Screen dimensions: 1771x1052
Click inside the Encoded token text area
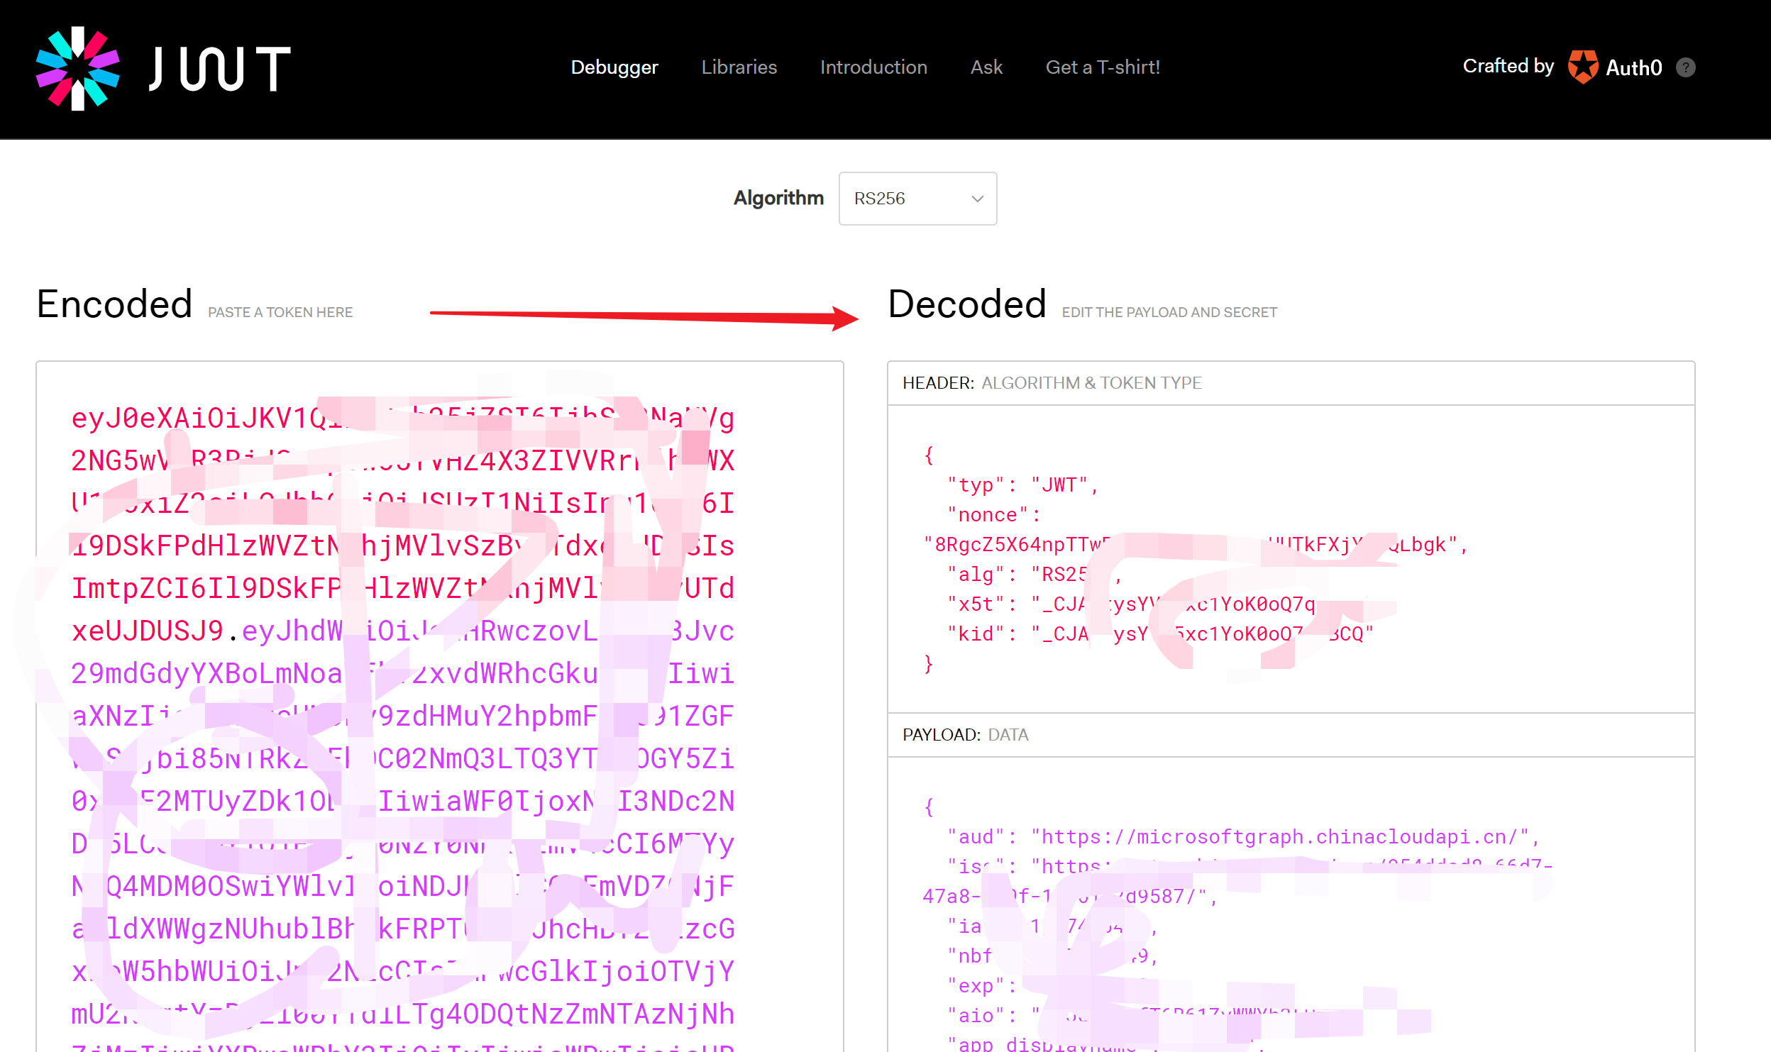(x=440, y=709)
